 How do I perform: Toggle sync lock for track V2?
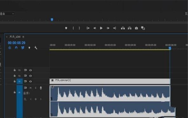(x=25, y=76)
